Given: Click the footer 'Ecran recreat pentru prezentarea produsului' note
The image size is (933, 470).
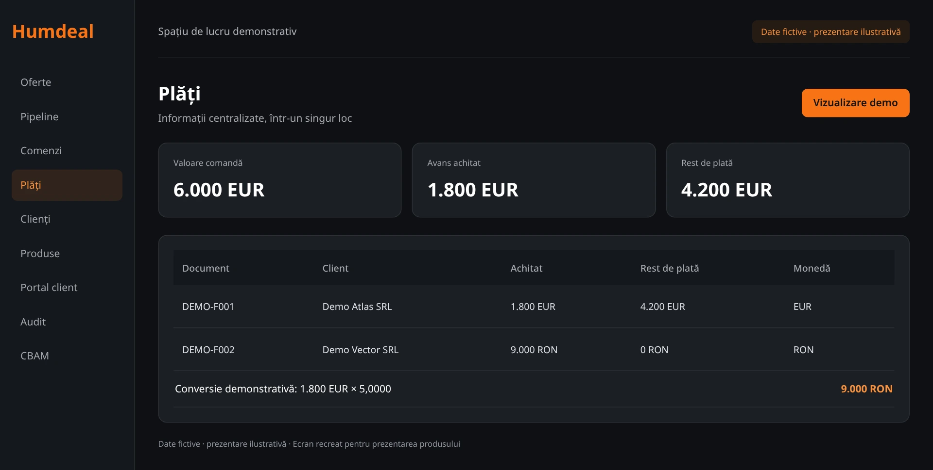Looking at the screenshot, I should pyautogui.click(x=376, y=444).
